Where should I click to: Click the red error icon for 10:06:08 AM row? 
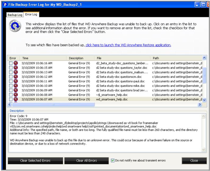click(16, 95)
